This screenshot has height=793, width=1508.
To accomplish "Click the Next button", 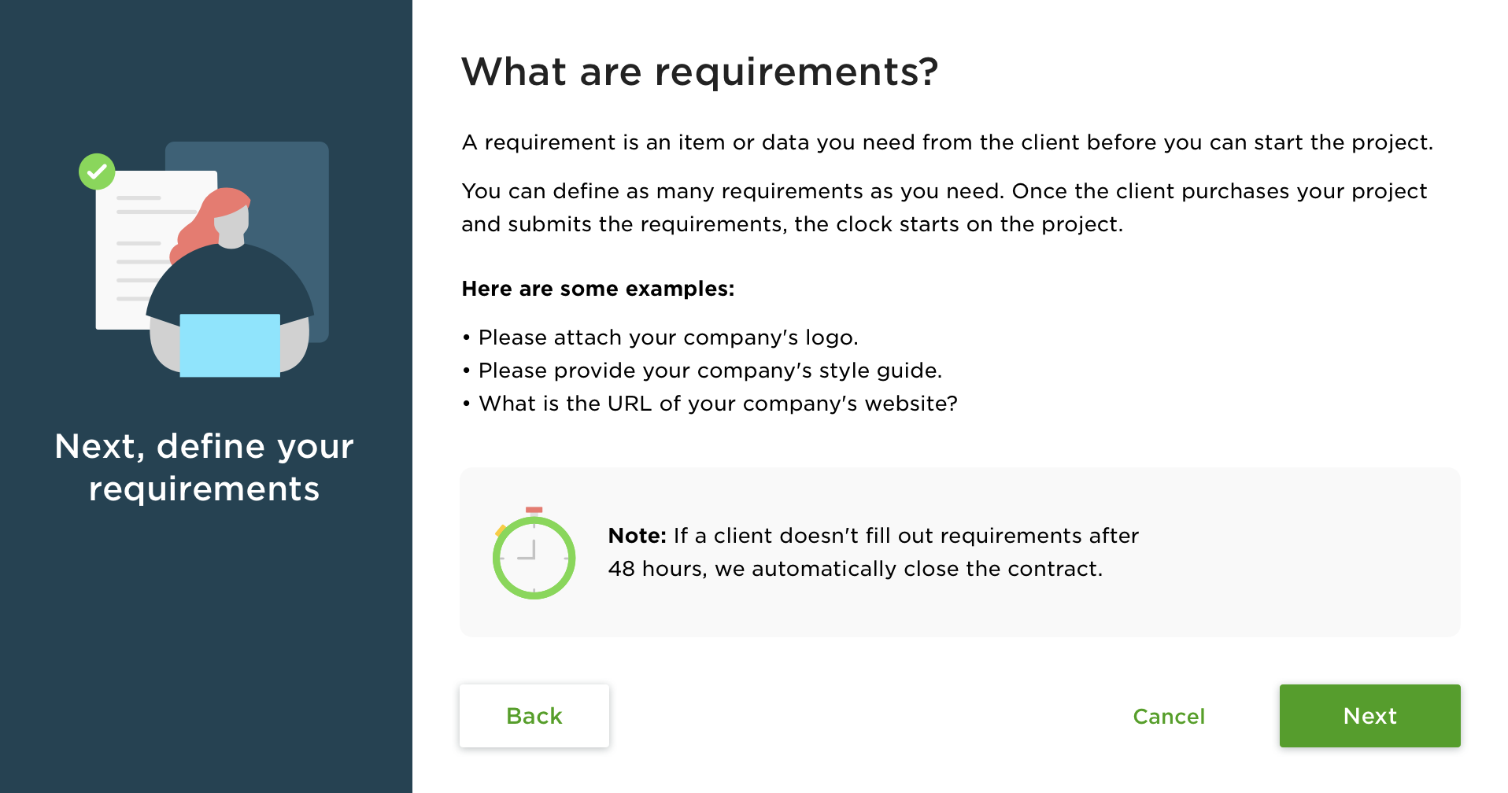I will click(x=1369, y=716).
